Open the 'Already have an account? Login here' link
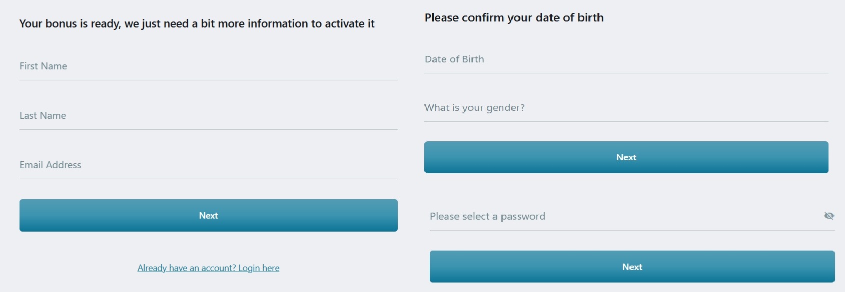 [208, 268]
